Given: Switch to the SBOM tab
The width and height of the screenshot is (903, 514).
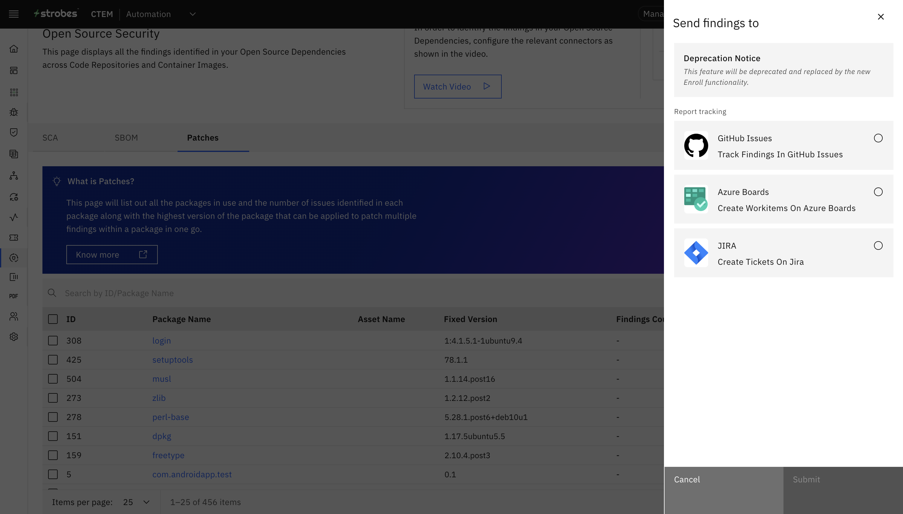Looking at the screenshot, I should (126, 138).
